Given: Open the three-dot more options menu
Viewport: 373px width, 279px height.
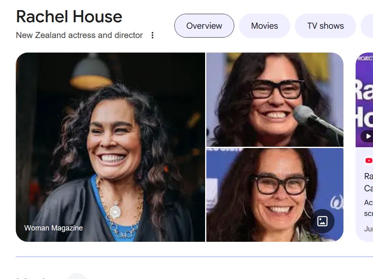Looking at the screenshot, I should pos(153,35).
